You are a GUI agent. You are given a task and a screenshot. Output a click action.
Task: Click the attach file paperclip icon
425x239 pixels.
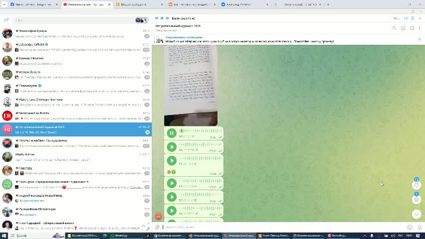[x=157, y=227]
